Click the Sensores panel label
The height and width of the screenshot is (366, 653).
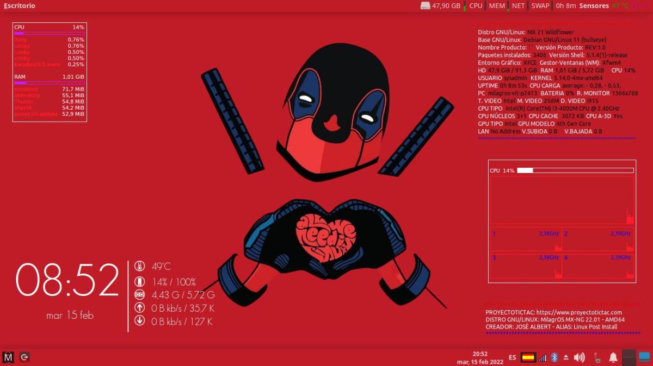tap(594, 6)
